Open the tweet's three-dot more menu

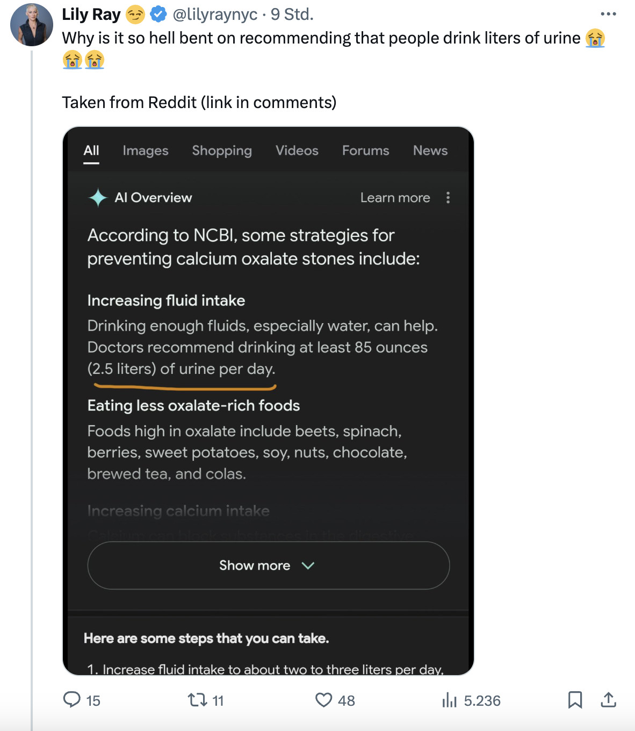click(x=608, y=14)
